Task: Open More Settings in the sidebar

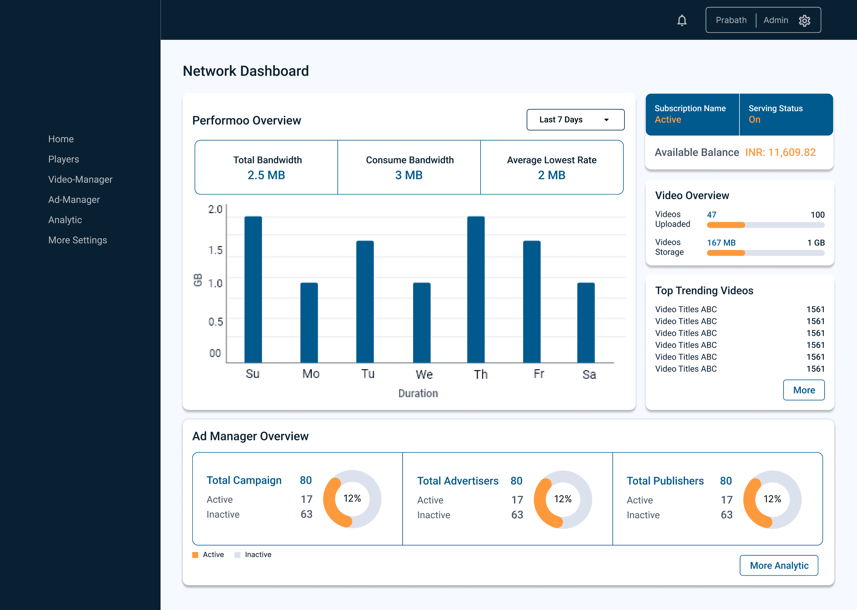Action: coord(78,240)
